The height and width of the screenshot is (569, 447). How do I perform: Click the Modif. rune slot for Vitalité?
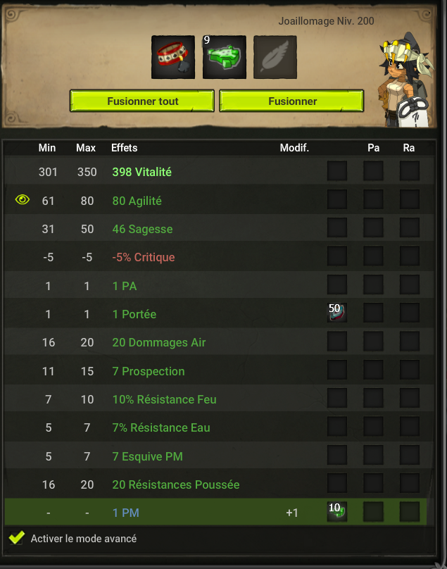337,171
